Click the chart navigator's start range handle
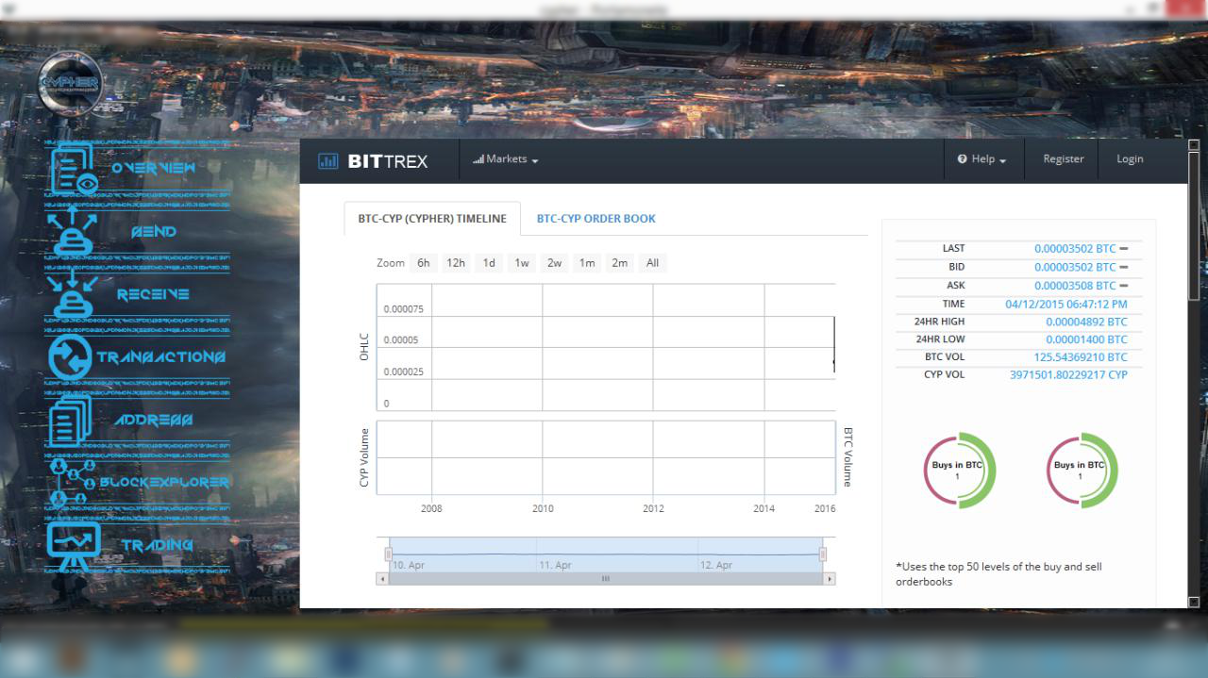The width and height of the screenshot is (1208, 678). coord(388,554)
